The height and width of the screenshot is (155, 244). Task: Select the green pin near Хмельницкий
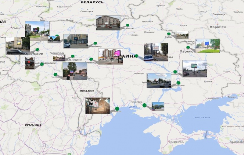click(x=73, y=56)
